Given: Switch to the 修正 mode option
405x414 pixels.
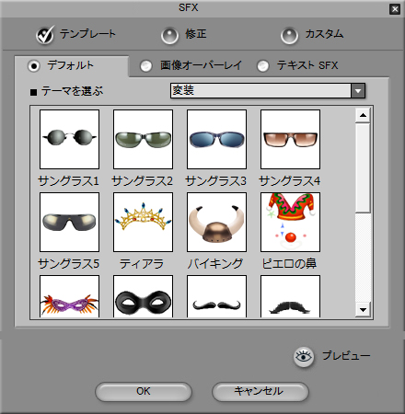Looking at the screenshot, I should (x=169, y=36).
